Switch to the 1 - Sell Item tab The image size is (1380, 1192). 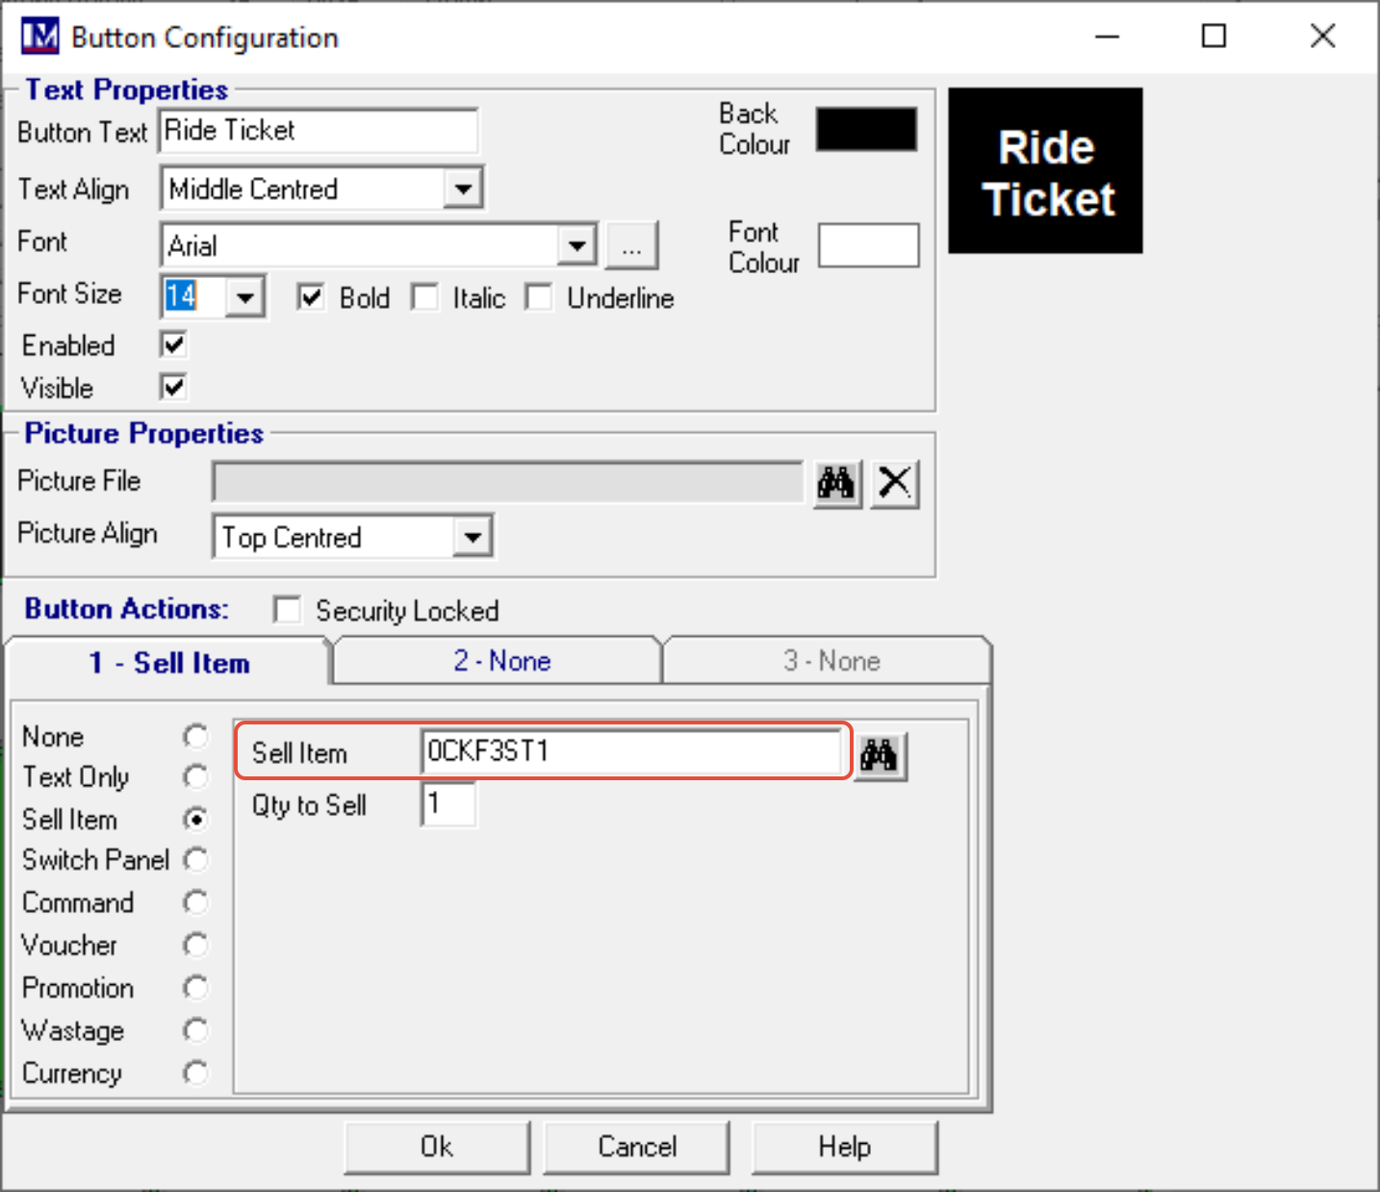pos(168,663)
